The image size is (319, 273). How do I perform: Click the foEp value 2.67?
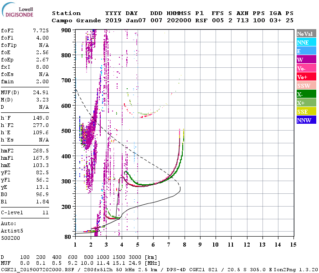pos(42,60)
